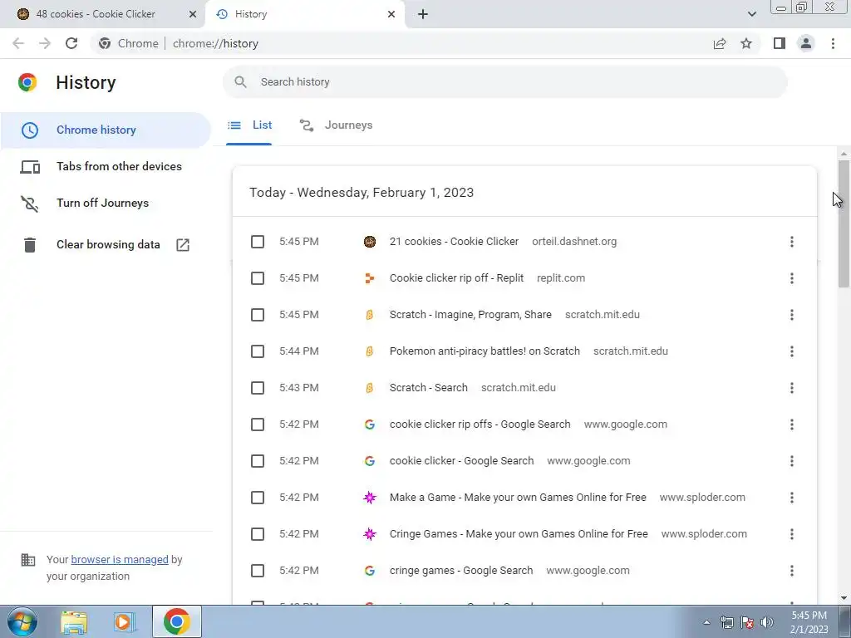
Task: Open Windows Explorer from the taskbar
Action: 74,622
